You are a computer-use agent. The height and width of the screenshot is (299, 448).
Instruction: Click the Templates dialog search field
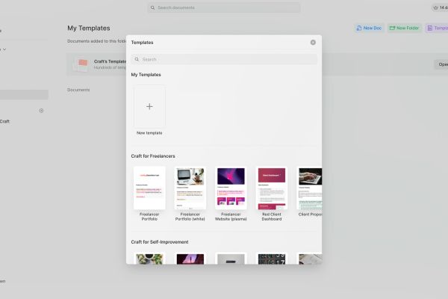click(x=224, y=59)
